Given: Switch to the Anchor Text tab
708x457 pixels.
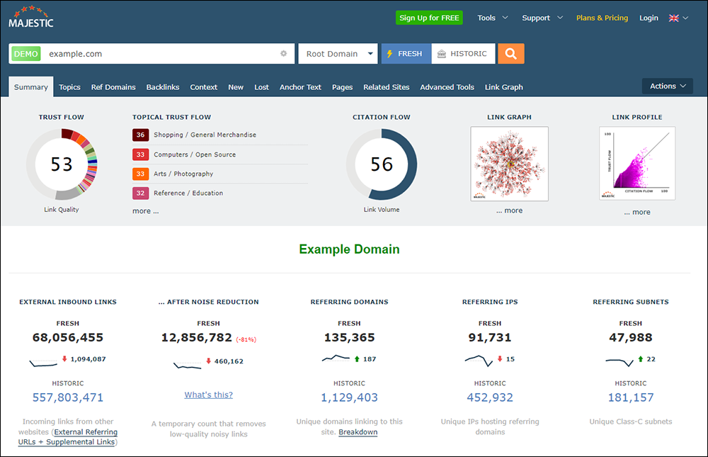Looking at the screenshot, I should 300,87.
